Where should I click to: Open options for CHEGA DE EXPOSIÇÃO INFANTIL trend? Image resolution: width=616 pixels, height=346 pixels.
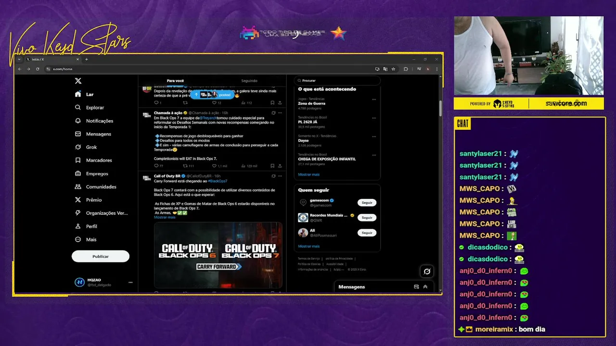(x=374, y=155)
